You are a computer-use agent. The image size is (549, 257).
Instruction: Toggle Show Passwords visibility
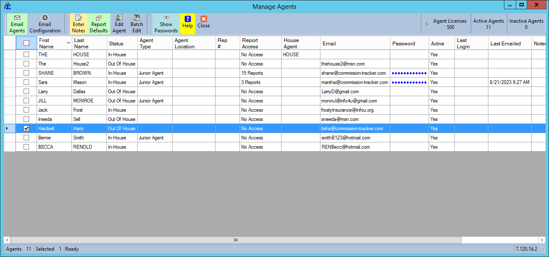point(166,24)
